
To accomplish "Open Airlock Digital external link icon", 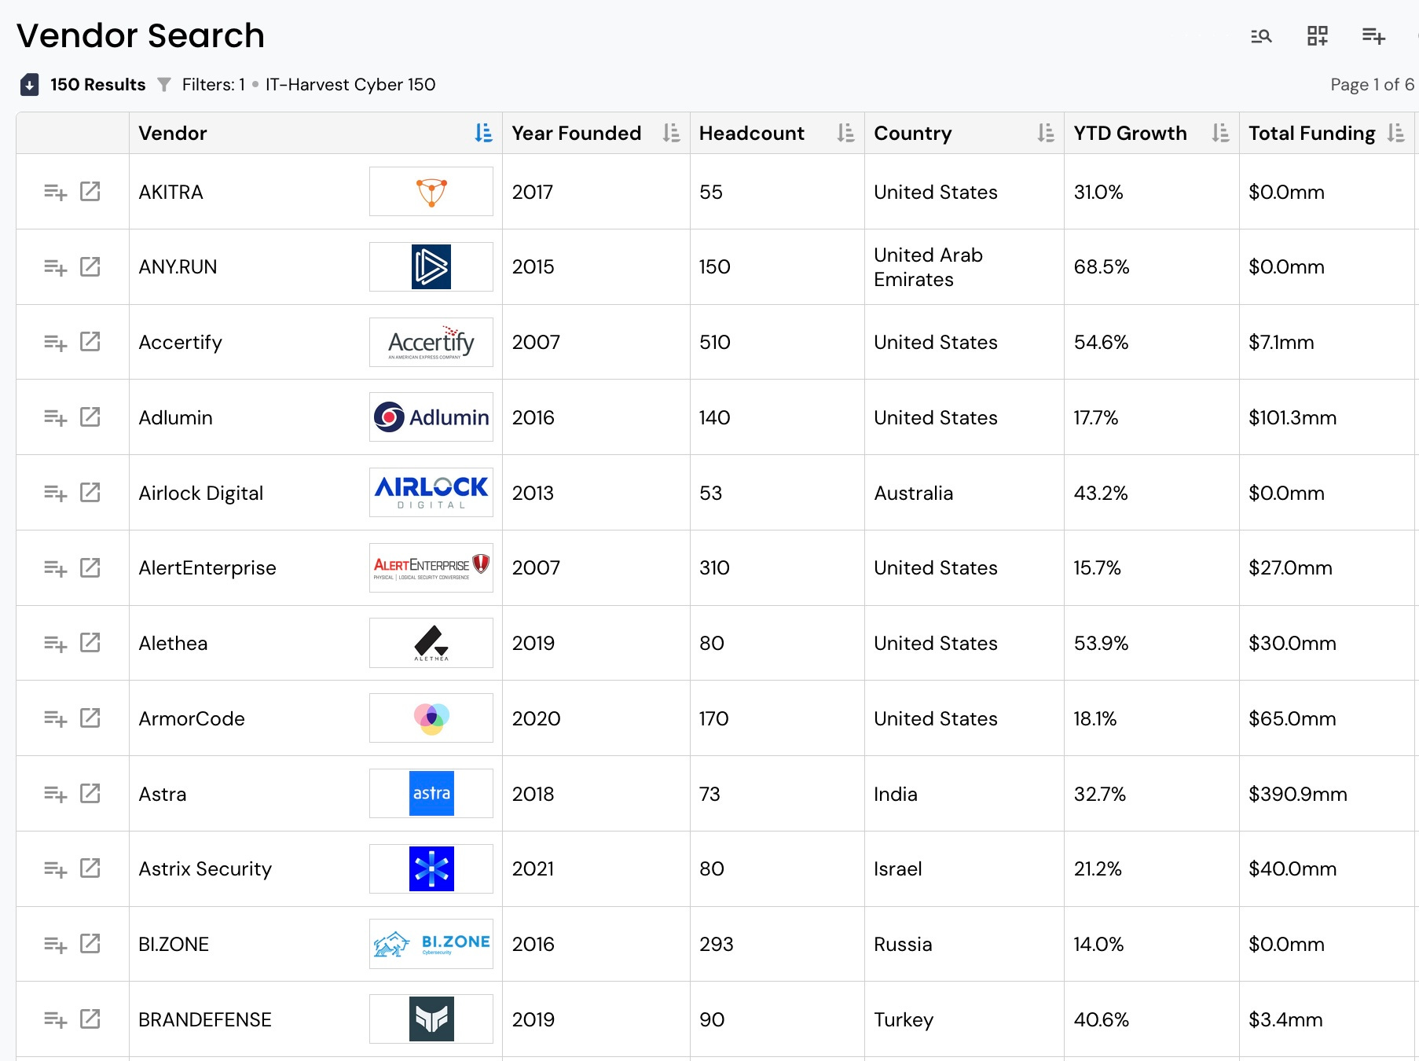I will click(x=90, y=492).
